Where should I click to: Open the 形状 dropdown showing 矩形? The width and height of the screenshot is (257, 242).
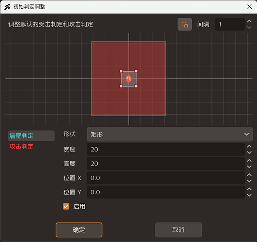point(170,134)
